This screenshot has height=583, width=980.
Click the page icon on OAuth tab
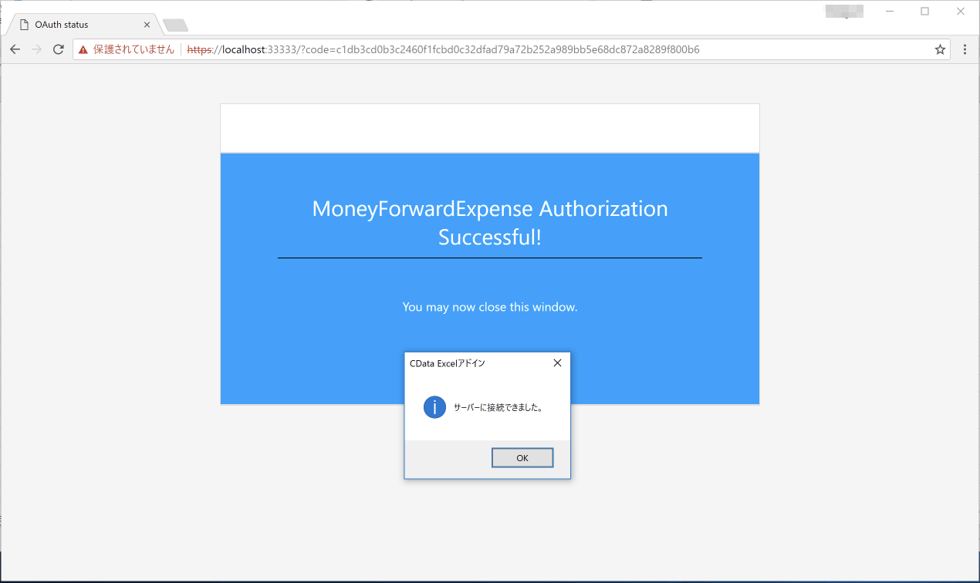(24, 25)
